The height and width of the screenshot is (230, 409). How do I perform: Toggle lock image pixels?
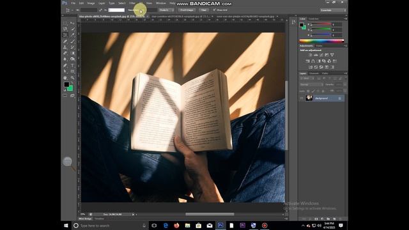[313, 91]
